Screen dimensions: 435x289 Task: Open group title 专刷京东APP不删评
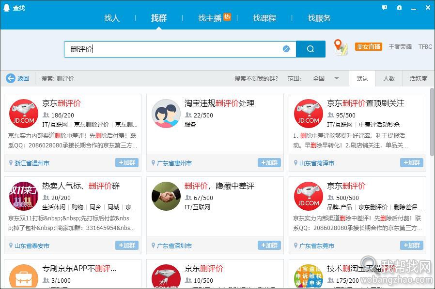79,268
